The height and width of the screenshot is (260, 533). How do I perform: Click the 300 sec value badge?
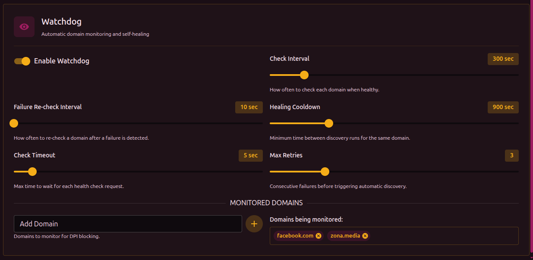pos(503,59)
